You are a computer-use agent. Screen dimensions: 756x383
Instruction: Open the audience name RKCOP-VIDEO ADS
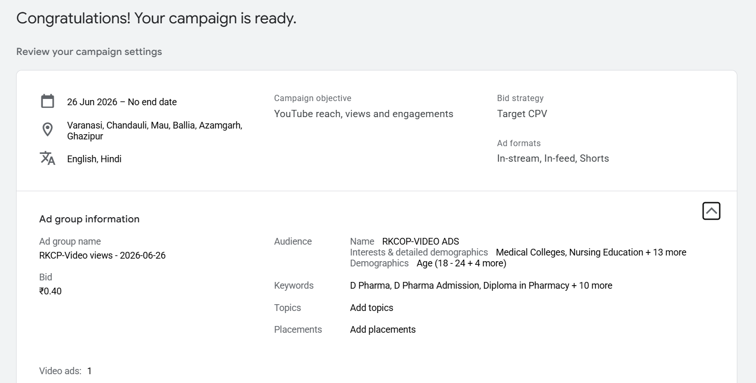(421, 242)
